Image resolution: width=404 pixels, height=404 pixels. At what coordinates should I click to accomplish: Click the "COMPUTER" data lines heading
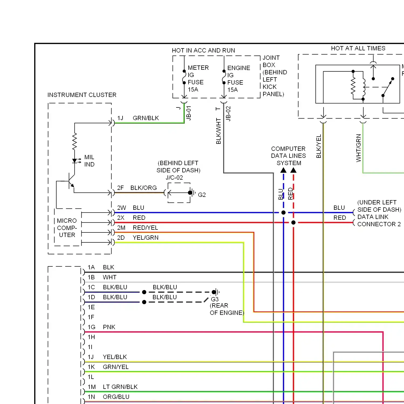pyautogui.click(x=288, y=149)
